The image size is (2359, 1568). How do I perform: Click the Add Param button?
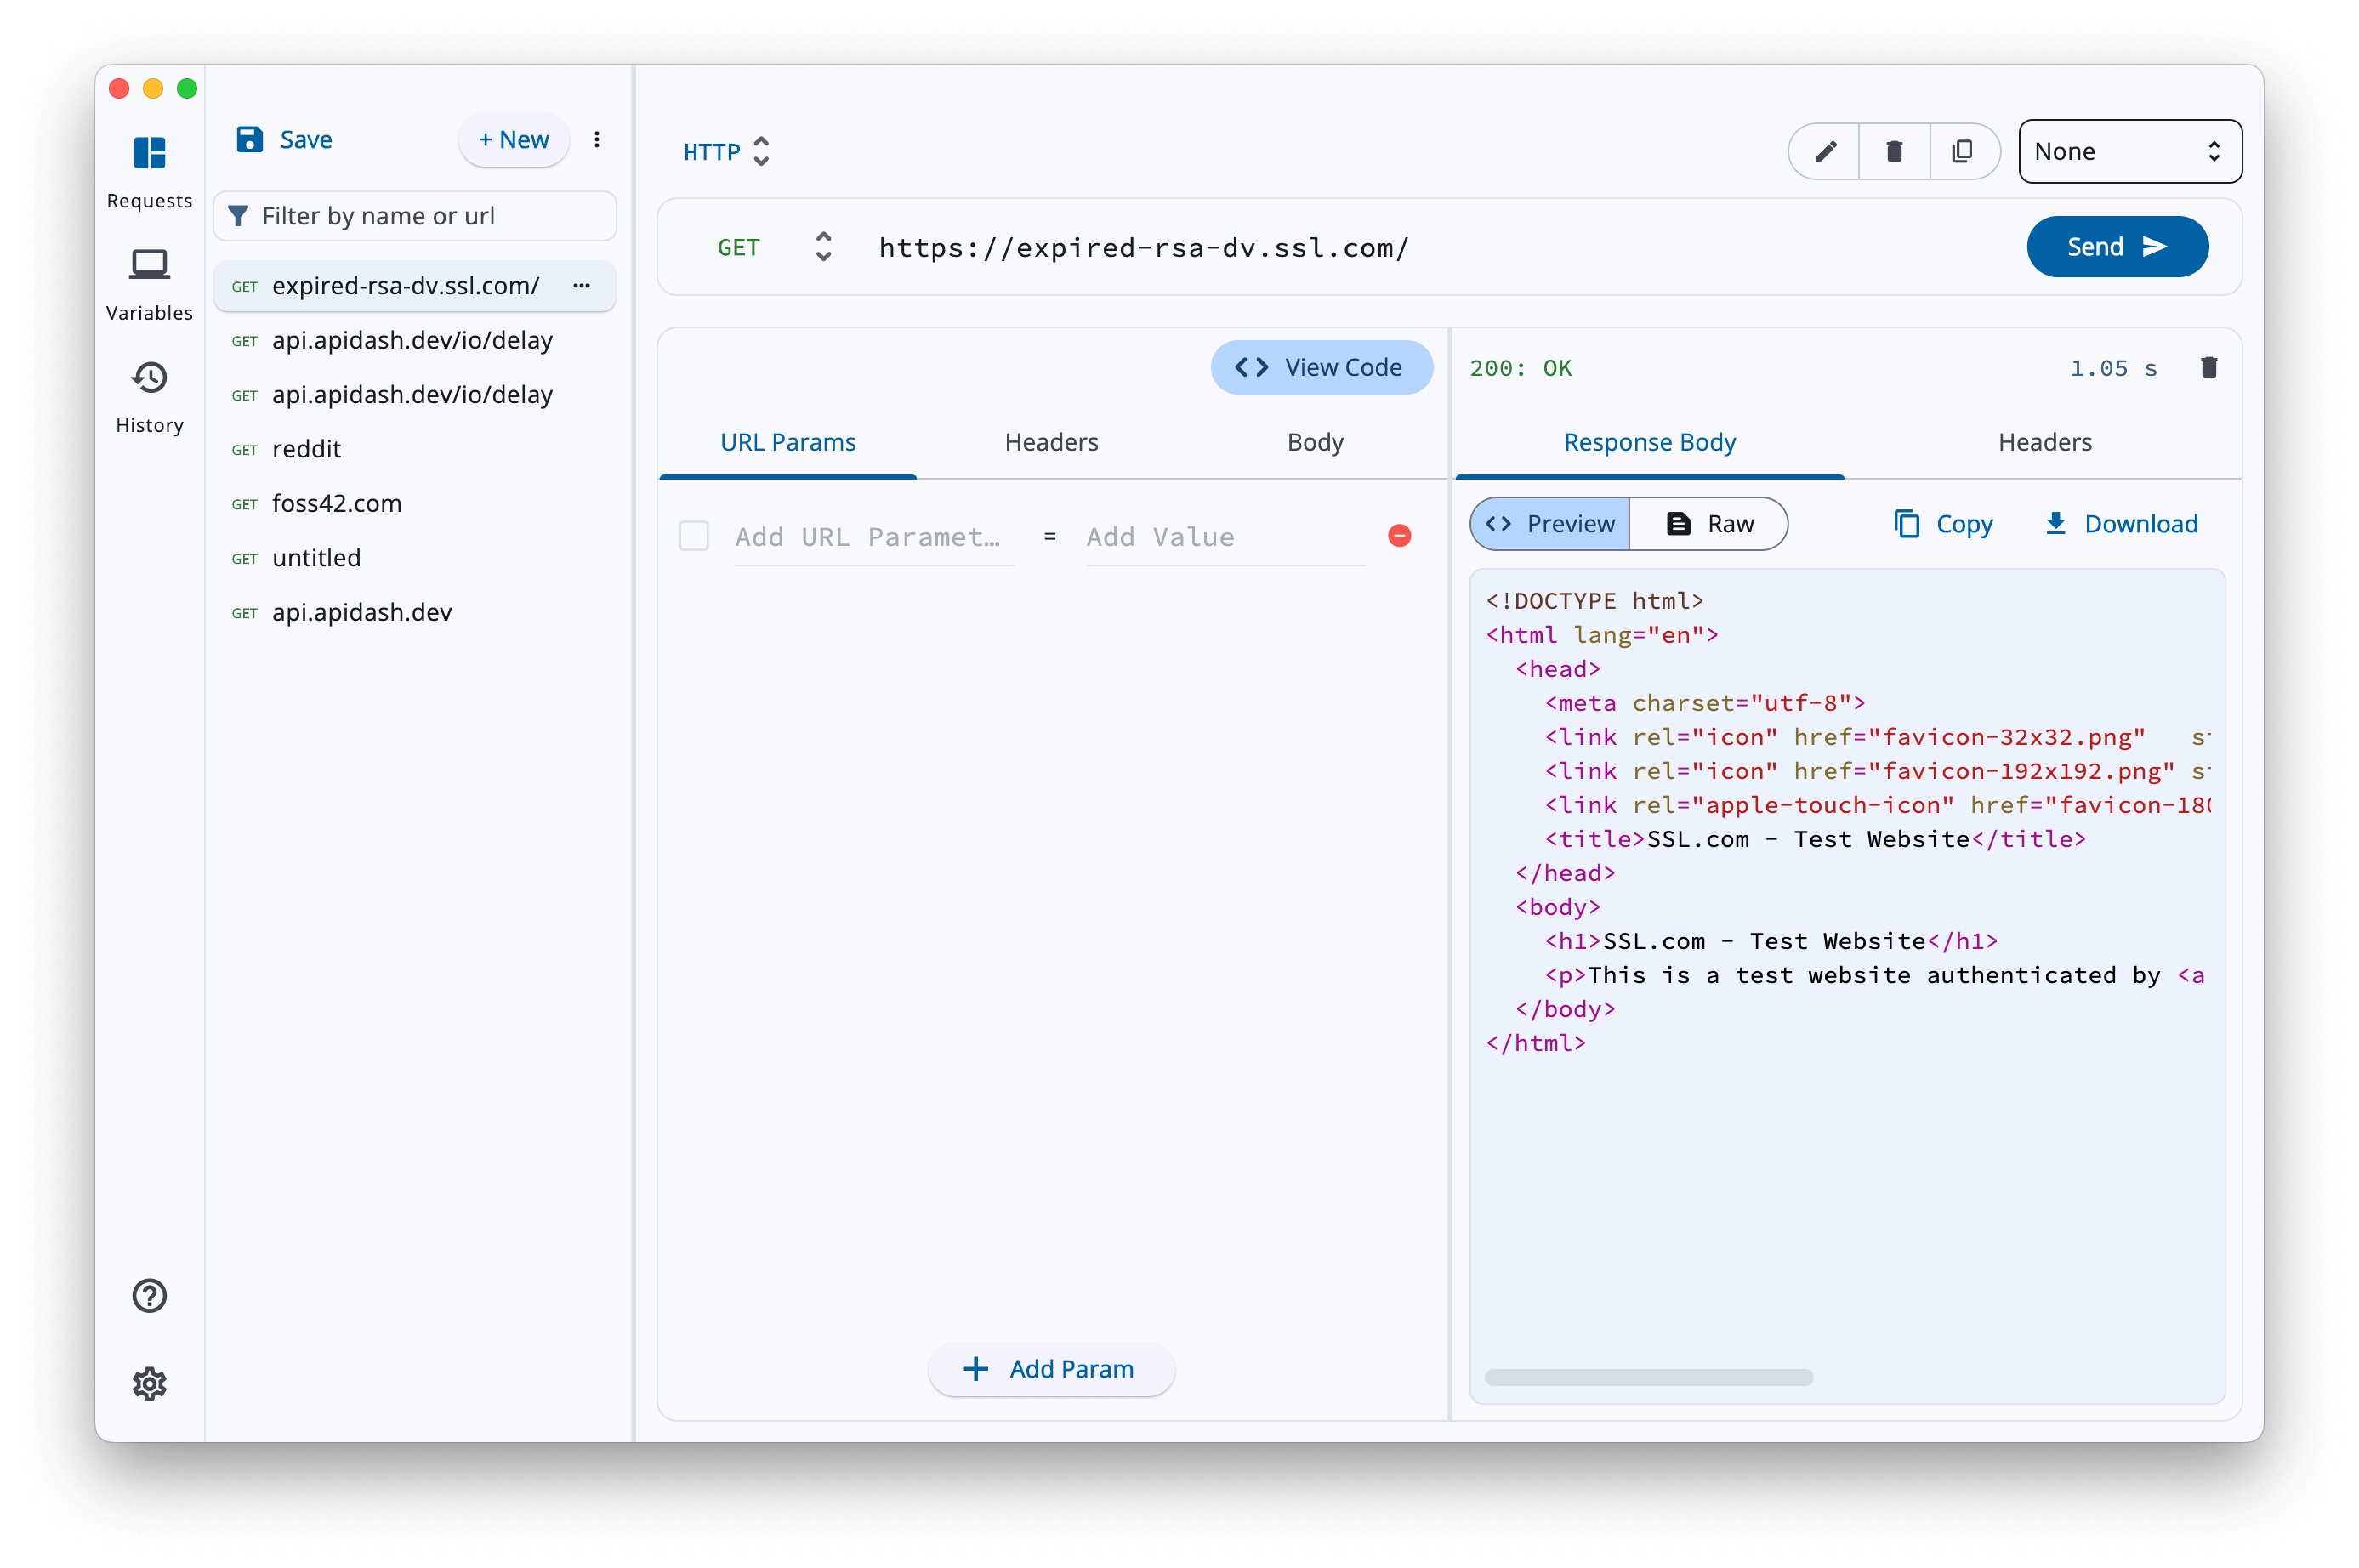point(1050,1368)
